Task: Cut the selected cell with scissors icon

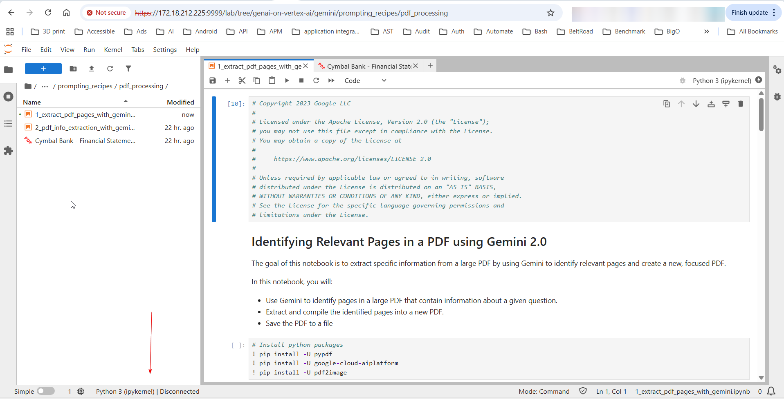Action: click(242, 80)
